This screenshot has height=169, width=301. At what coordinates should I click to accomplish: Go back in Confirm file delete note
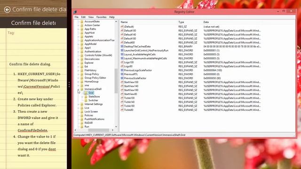(8, 9)
